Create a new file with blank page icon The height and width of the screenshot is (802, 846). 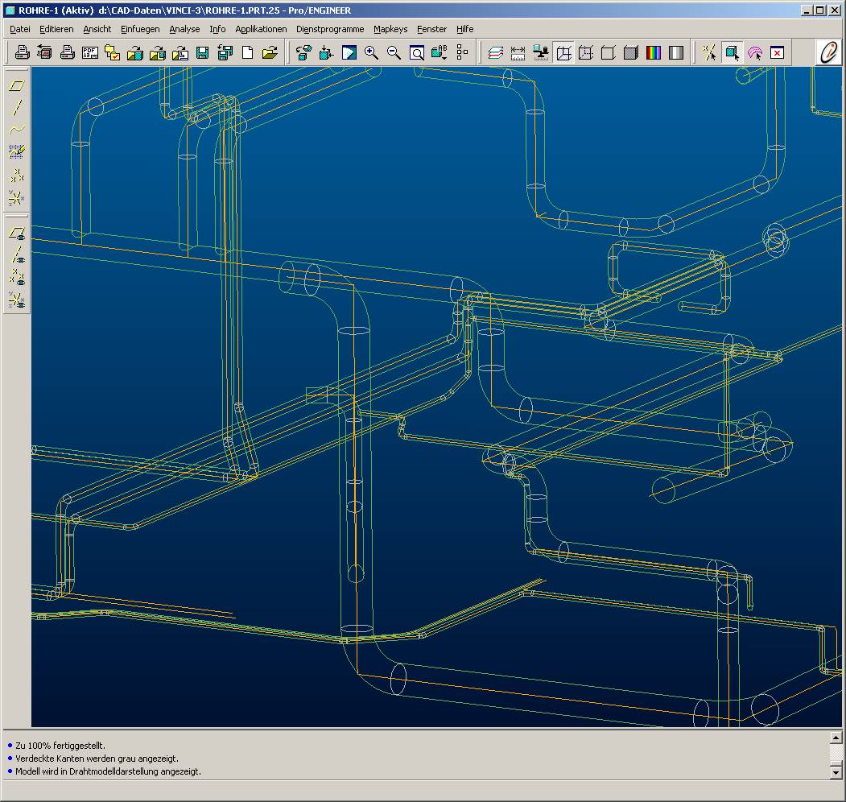248,52
